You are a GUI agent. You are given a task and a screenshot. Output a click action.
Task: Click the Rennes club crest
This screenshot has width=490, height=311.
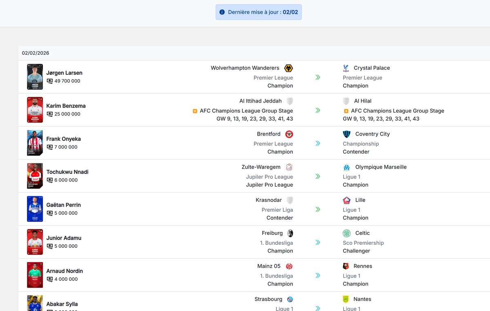[x=346, y=267]
